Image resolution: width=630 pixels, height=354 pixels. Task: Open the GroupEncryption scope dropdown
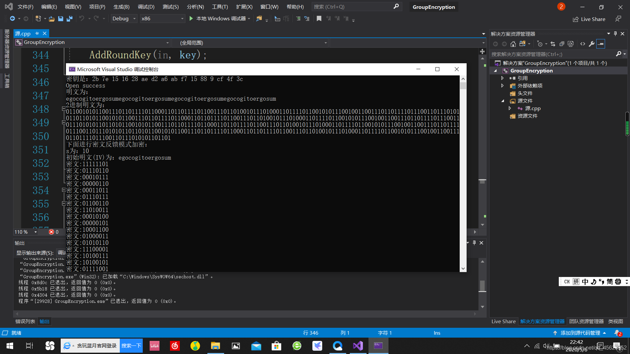tap(92, 43)
